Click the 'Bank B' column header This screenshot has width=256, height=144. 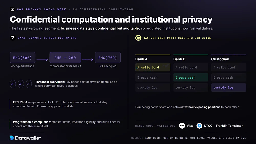point(179,59)
